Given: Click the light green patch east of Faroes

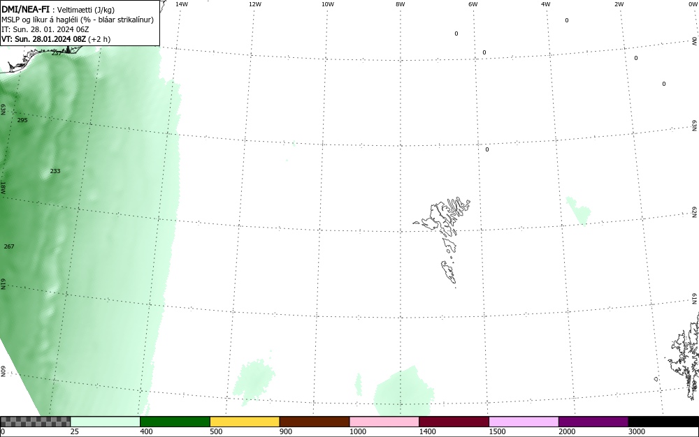Looking at the screenshot, I should click(579, 211).
